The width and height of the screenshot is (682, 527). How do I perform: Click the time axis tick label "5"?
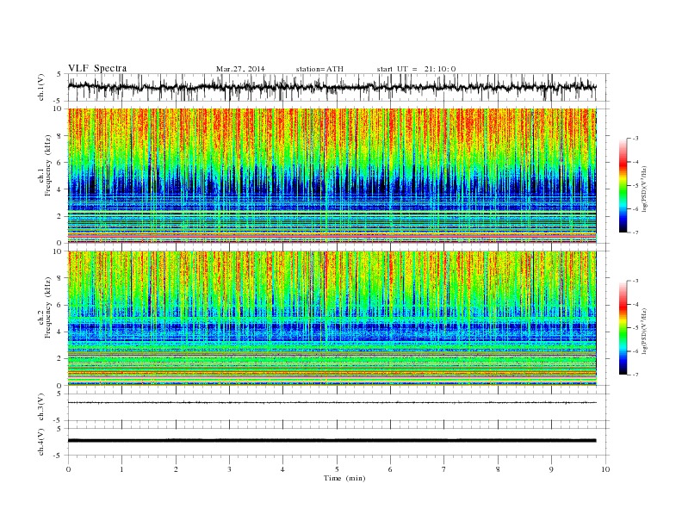tap(337, 469)
